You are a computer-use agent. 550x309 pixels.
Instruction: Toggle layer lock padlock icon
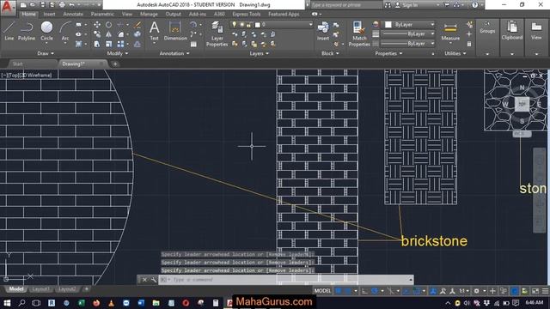point(248,25)
